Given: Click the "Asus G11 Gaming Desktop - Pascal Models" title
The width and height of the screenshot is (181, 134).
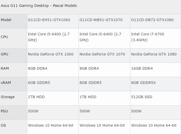Looking at the screenshot, I should pos(39,6).
